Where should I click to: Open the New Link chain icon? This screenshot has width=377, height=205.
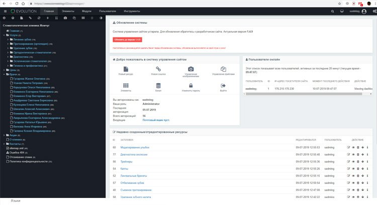tap(158, 69)
